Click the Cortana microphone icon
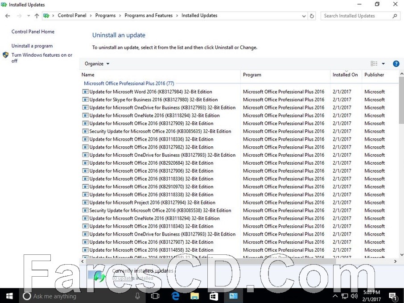Screen dimensions: 404x303 (x=138, y=296)
